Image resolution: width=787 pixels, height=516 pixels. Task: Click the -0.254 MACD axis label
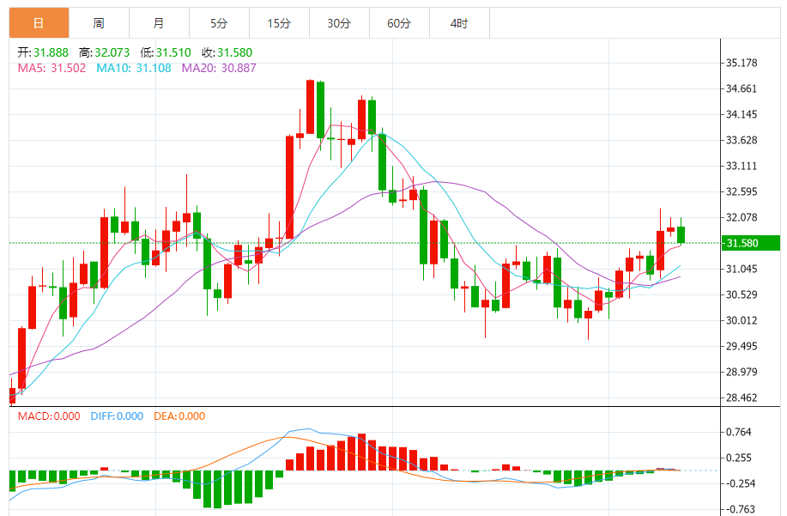point(741,483)
